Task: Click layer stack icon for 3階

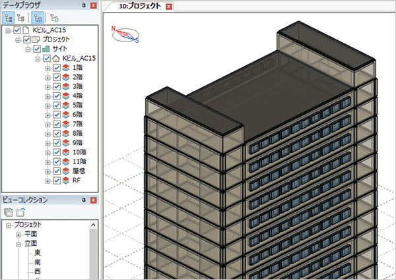Action: point(65,86)
